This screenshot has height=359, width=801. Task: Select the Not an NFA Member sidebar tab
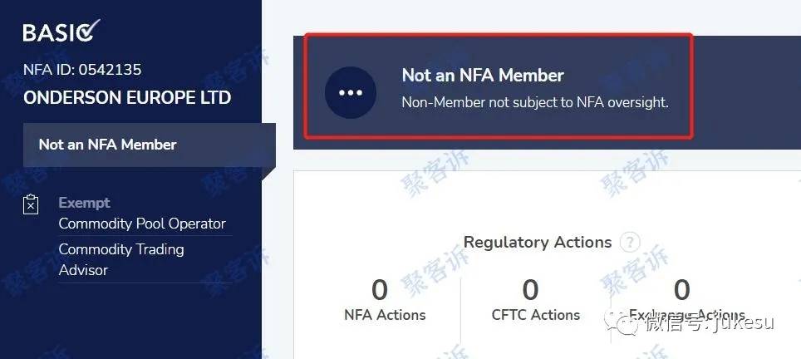pyautogui.click(x=150, y=145)
